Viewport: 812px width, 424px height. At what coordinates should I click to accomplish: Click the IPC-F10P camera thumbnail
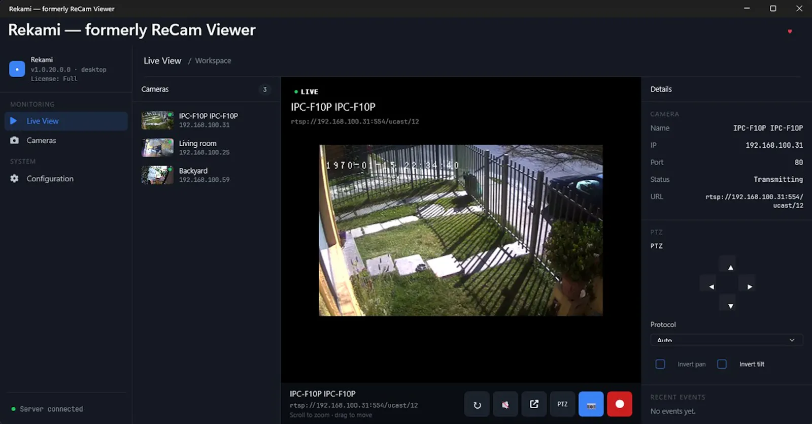157,120
